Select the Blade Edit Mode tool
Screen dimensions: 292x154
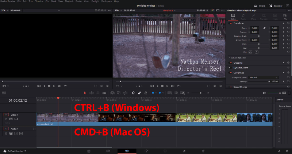104,93
